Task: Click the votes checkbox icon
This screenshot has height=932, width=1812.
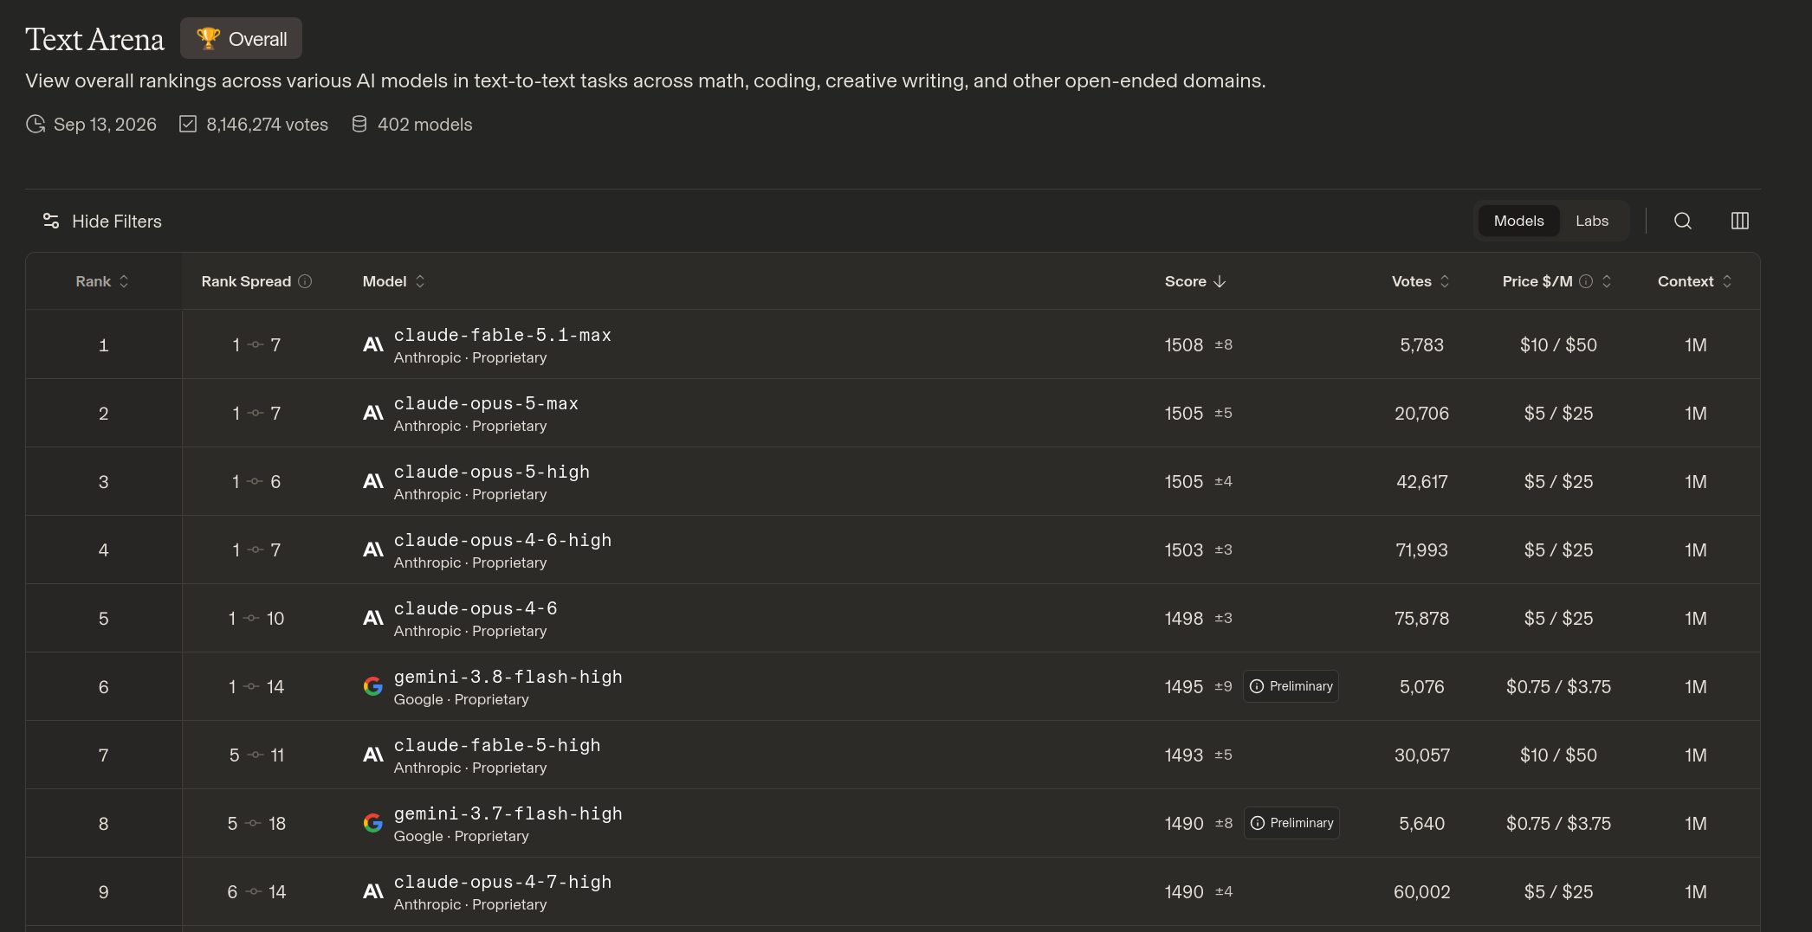Action: pyautogui.click(x=188, y=124)
